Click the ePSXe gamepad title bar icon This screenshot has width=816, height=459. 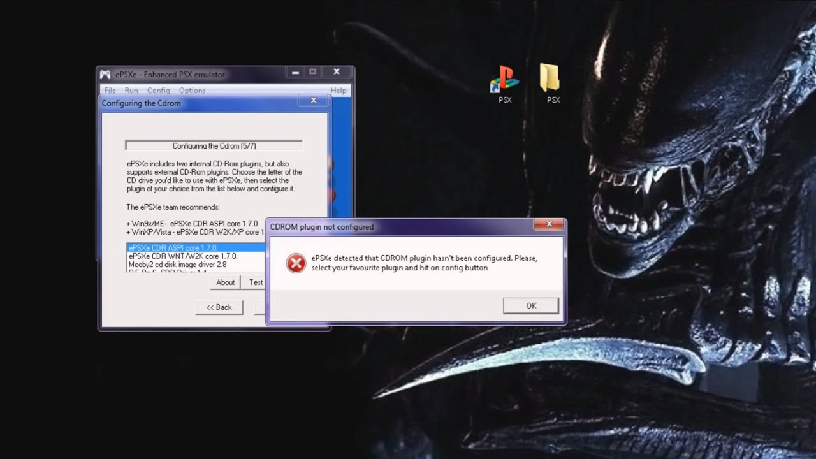[x=105, y=74]
